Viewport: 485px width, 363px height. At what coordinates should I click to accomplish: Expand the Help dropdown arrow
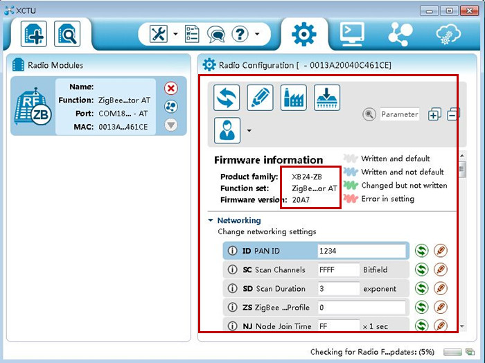(257, 34)
